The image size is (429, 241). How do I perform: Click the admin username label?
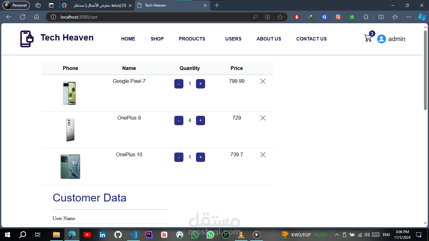click(x=397, y=39)
